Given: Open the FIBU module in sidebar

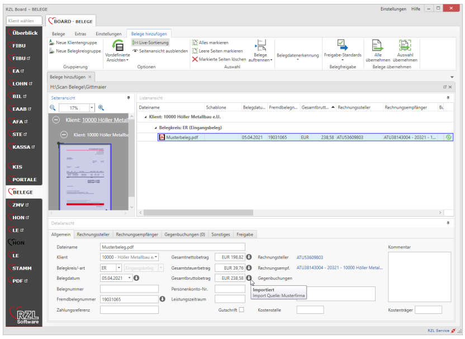Looking at the screenshot, I should [x=19, y=45].
